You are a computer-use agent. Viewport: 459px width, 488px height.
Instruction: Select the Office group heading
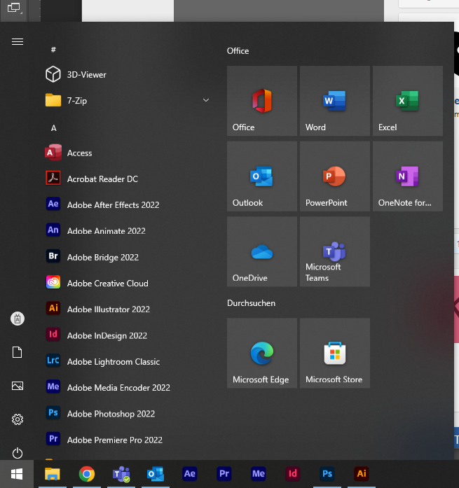(238, 50)
